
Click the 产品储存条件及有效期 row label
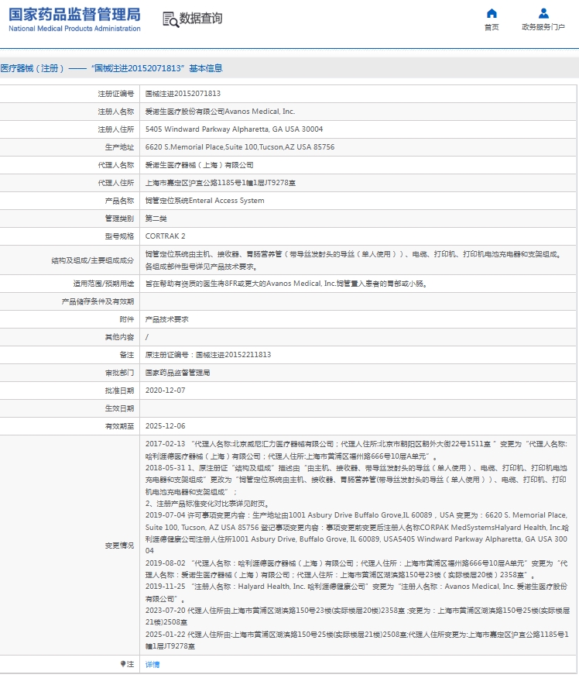(98, 301)
